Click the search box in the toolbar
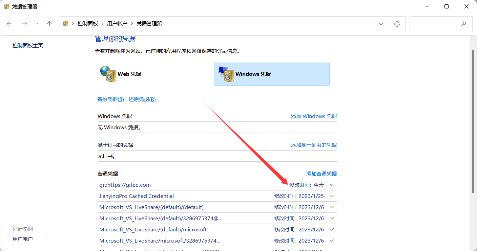This screenshot has width=477, height=251. (x=441, y=24)
